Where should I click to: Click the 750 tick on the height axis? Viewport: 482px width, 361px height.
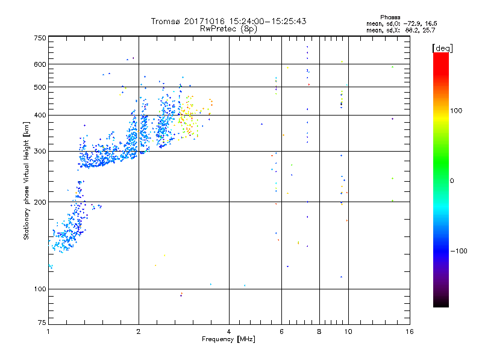coord(40,38)
